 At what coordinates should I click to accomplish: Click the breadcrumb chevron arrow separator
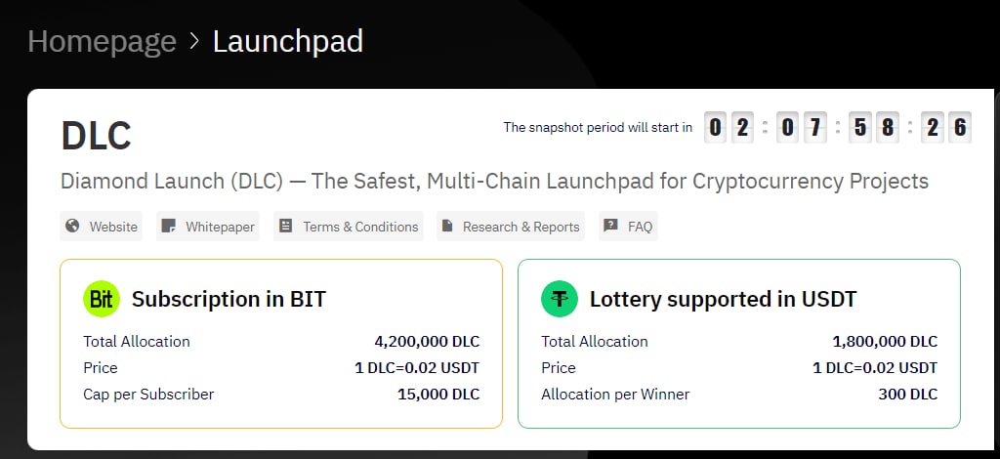click(194, 41)
